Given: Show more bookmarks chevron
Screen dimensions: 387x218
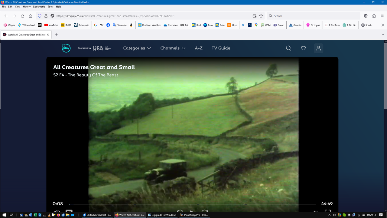Looking at the screenshot, I should [383, 25].
